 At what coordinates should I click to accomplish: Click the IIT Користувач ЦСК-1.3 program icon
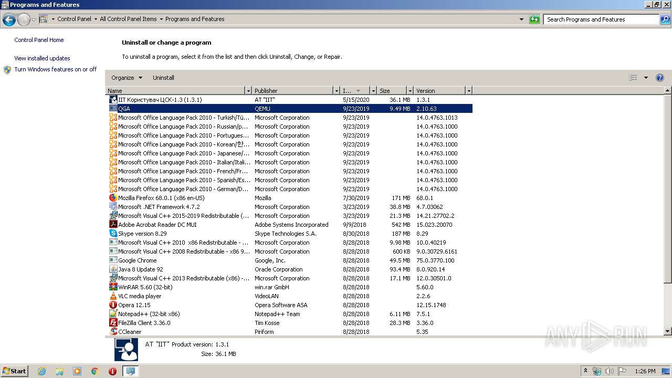(x=113, y=100)
